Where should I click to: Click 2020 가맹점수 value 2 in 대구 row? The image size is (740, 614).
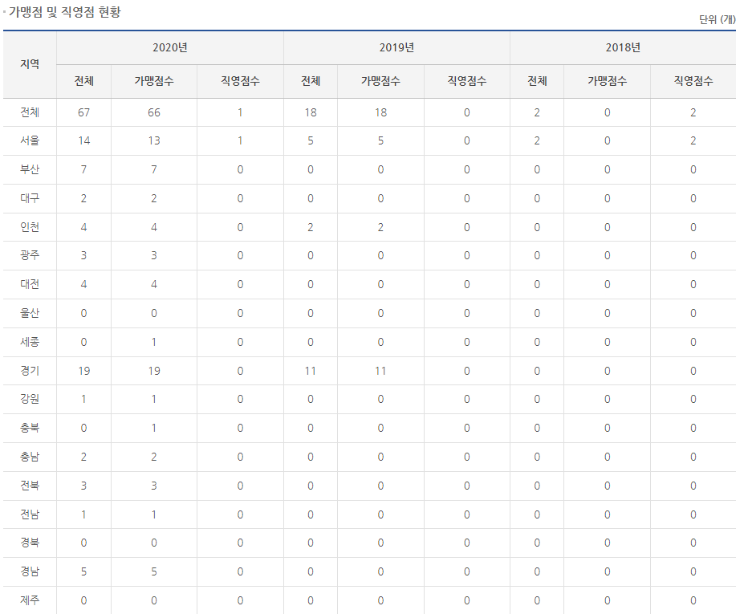154,198
